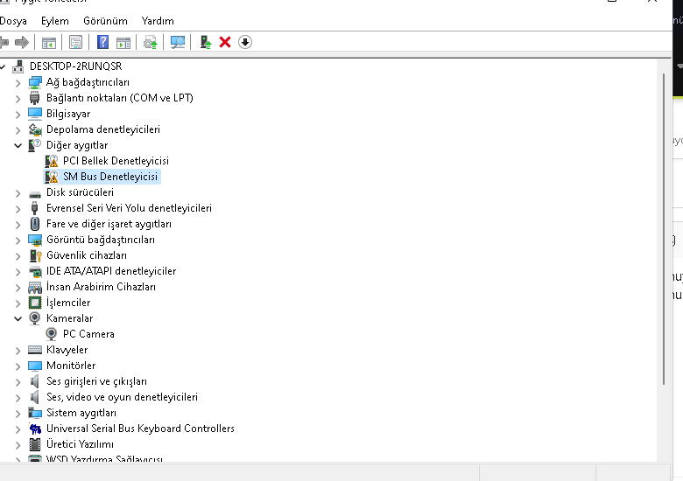Expand Ağ bağdaştırıcıları category

point(18,82)
